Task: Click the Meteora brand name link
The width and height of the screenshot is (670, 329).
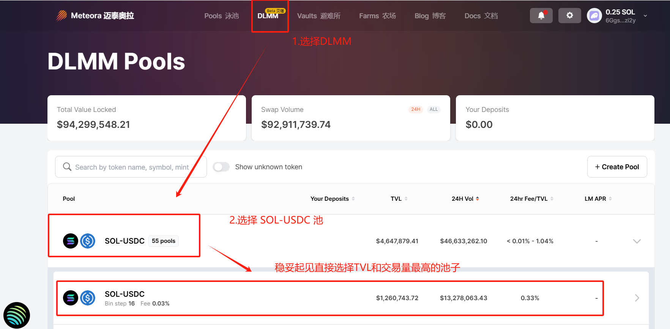Action: pyautogui.click(x=102, y=16)
